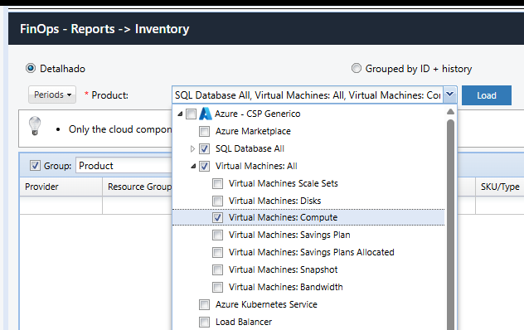
Task: Click the Provider column header
Action: click(x=61, y=187)
